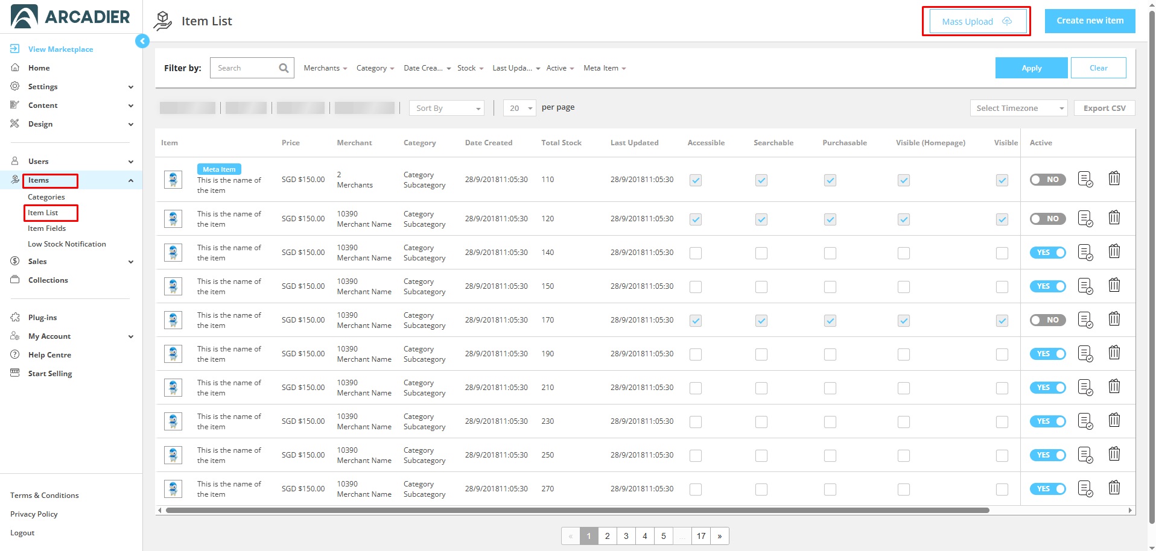Click the search magnifier icon in the filter
The width and height of the screenshot is (1156, 551).
click(x=284, y=68)
